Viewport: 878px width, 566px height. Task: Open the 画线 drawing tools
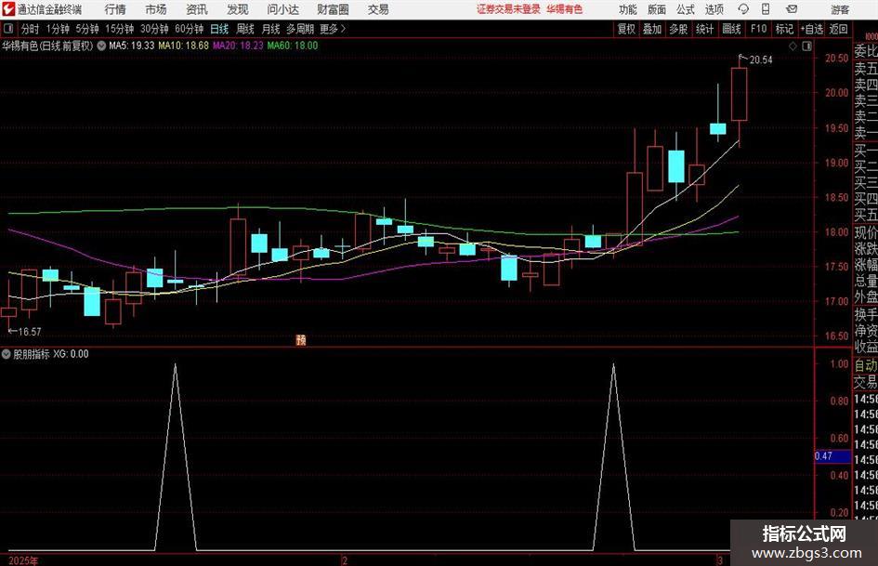click(731, 29)
